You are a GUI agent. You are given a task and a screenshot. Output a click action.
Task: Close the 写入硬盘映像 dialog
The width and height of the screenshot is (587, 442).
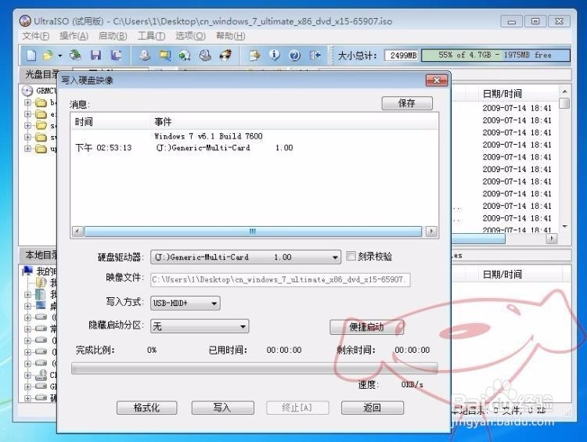(437, 80)
